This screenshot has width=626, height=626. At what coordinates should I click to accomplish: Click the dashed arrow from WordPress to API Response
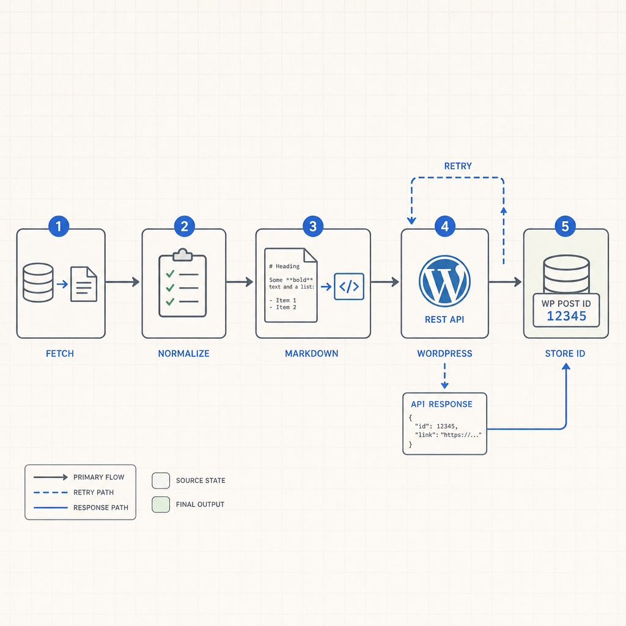445,376
